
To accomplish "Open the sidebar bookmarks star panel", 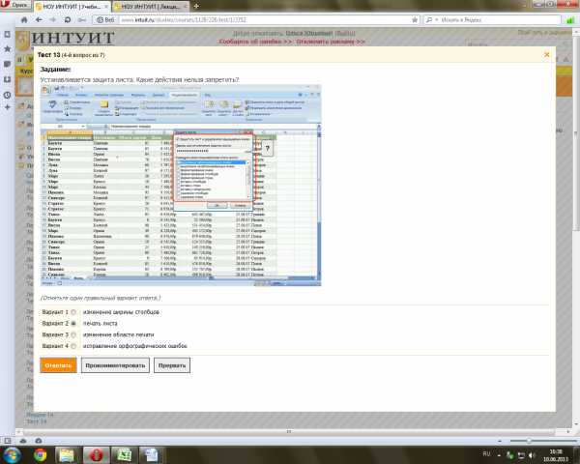I will pos(7,49).
